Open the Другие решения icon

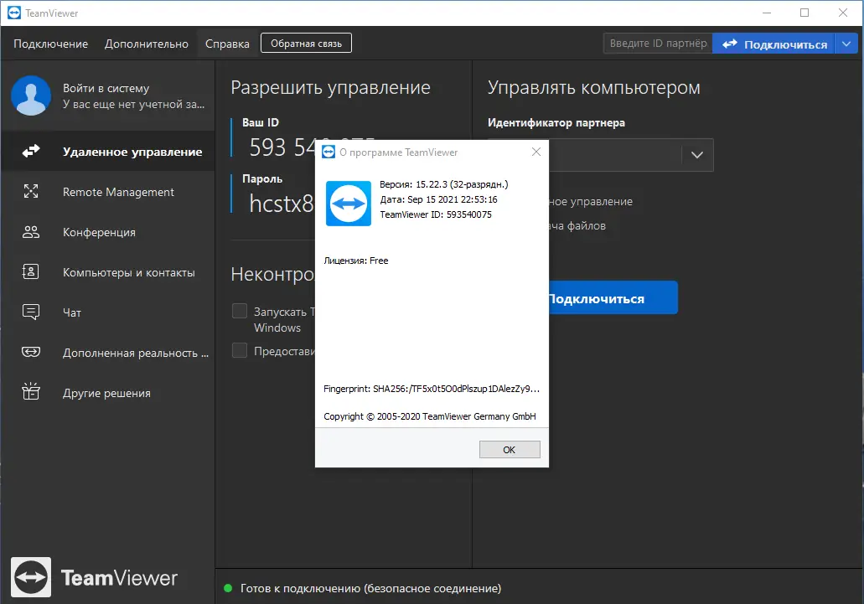(x=31, y=392)
